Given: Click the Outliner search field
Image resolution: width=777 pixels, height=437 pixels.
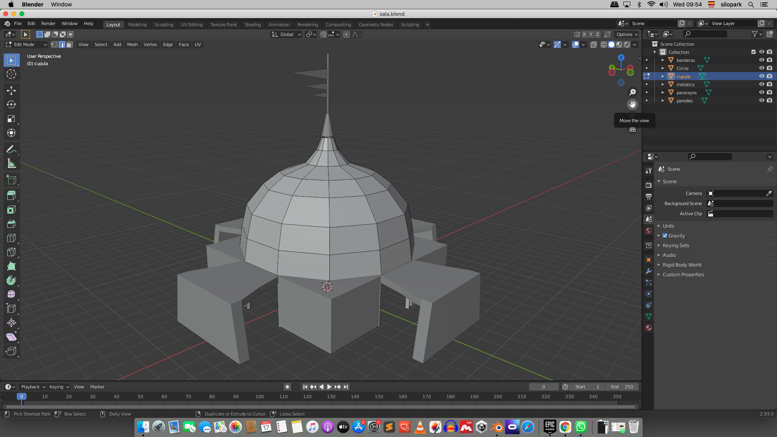Looking at the screenshot, I should pos(705,34).
